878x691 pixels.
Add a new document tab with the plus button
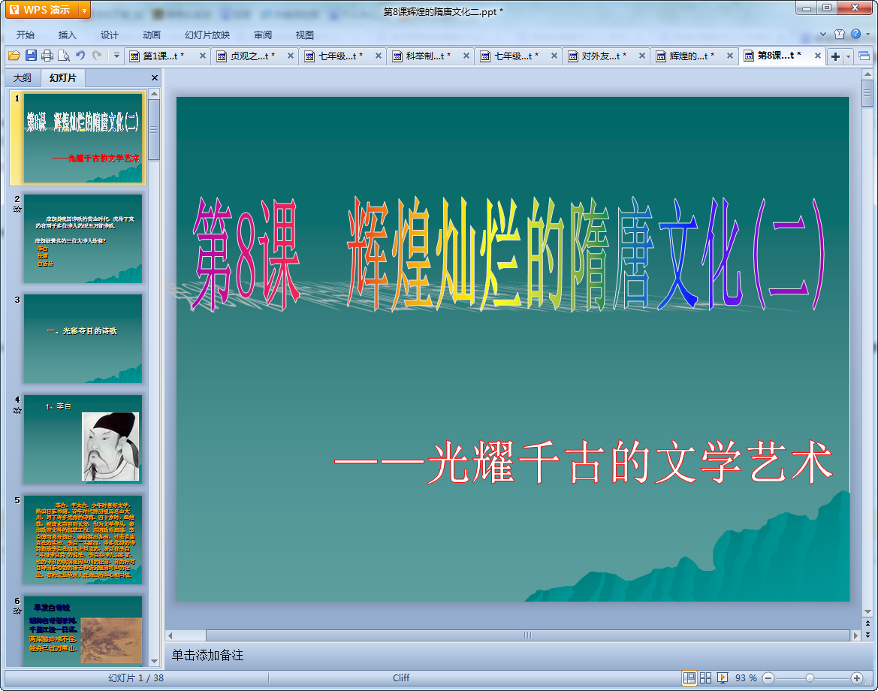[835, 56]
